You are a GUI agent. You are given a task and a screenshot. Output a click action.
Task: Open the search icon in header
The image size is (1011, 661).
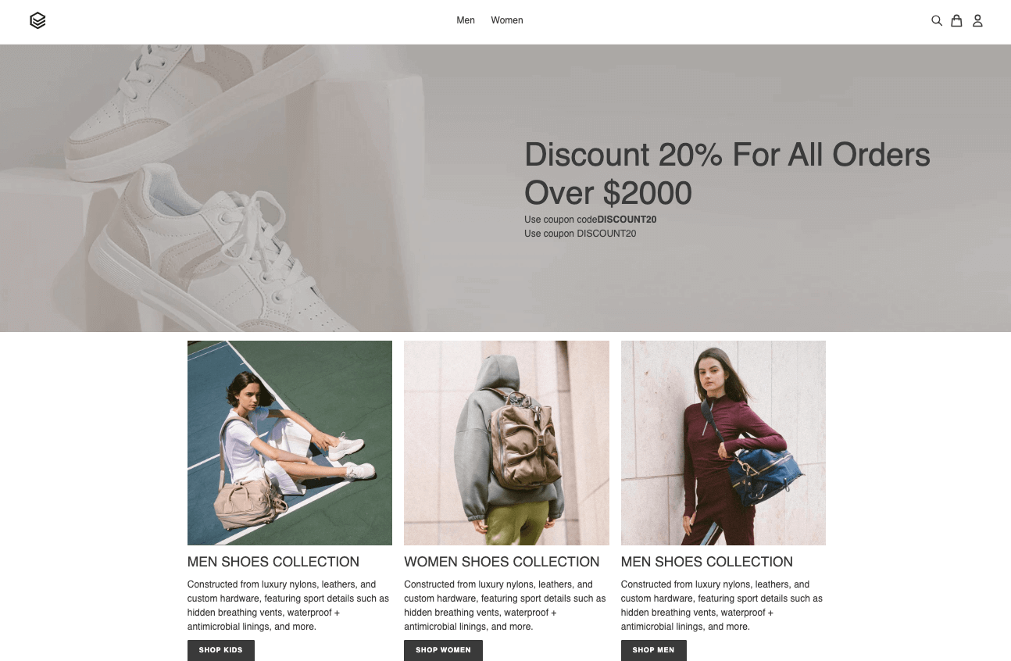click(937, 21)
